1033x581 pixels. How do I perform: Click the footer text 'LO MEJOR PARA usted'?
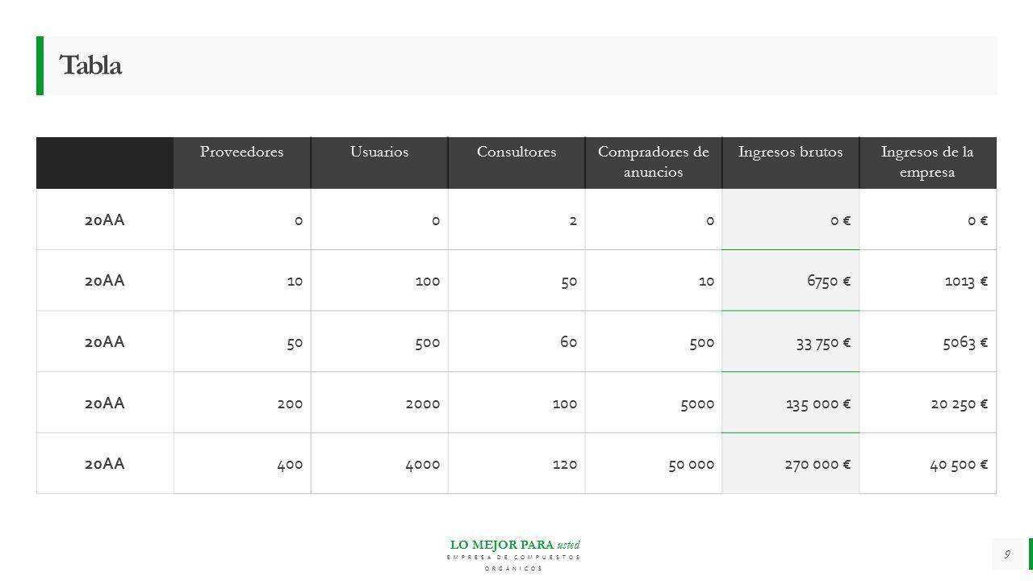(515, 544)
